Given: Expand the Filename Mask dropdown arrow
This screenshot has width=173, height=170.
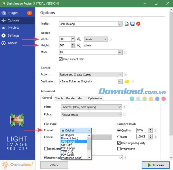Looking at the screenshot, I should 121,158.
